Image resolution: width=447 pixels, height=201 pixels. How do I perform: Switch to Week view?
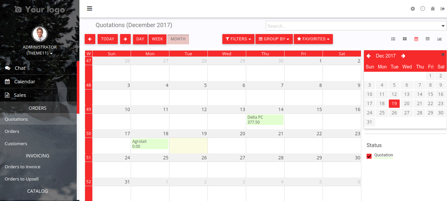pyautogui.click(x=157, y=39)
